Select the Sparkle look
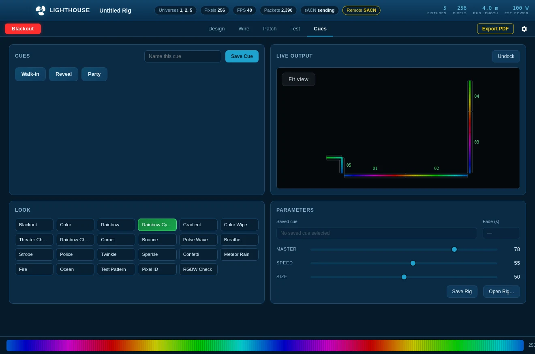 tap(157, 254)
